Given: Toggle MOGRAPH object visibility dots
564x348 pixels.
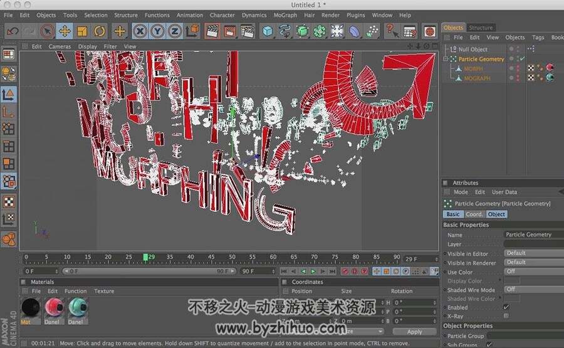Looking at the screenshot, I should tap(518, 78).
